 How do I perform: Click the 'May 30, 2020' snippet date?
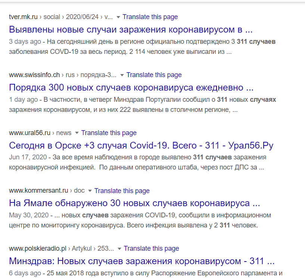click(29, 215)
